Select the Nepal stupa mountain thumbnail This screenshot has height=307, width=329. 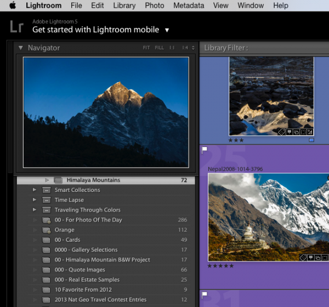coord(263,217)
